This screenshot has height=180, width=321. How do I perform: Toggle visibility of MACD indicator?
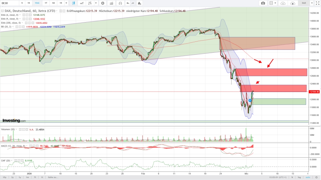point(30,146)
